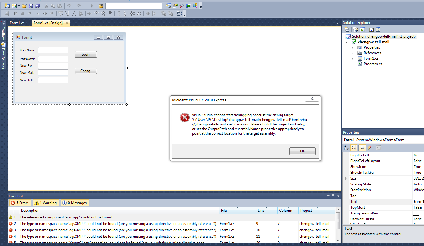Click the UserName text box on Form1

(53, 50)
